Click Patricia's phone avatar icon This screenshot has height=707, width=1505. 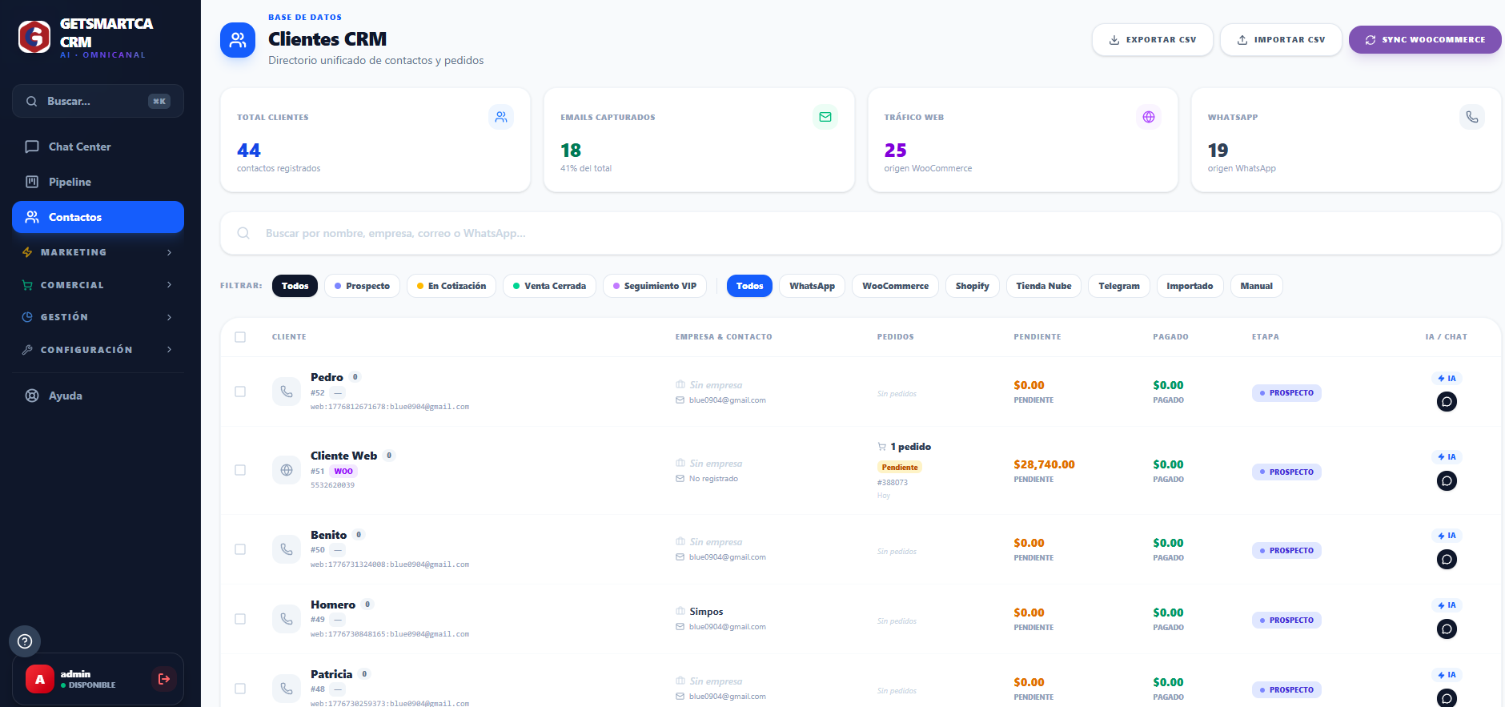[287, 689]
